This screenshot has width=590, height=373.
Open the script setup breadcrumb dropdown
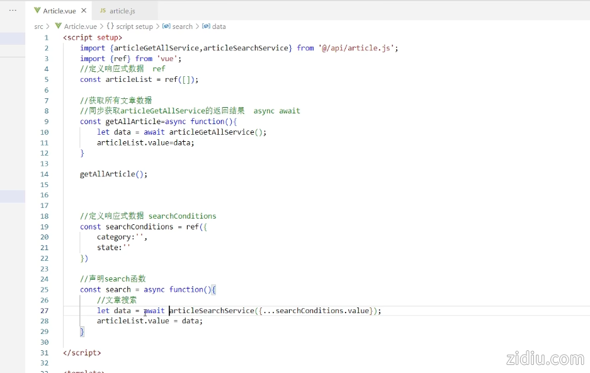(x=134, y=26)
